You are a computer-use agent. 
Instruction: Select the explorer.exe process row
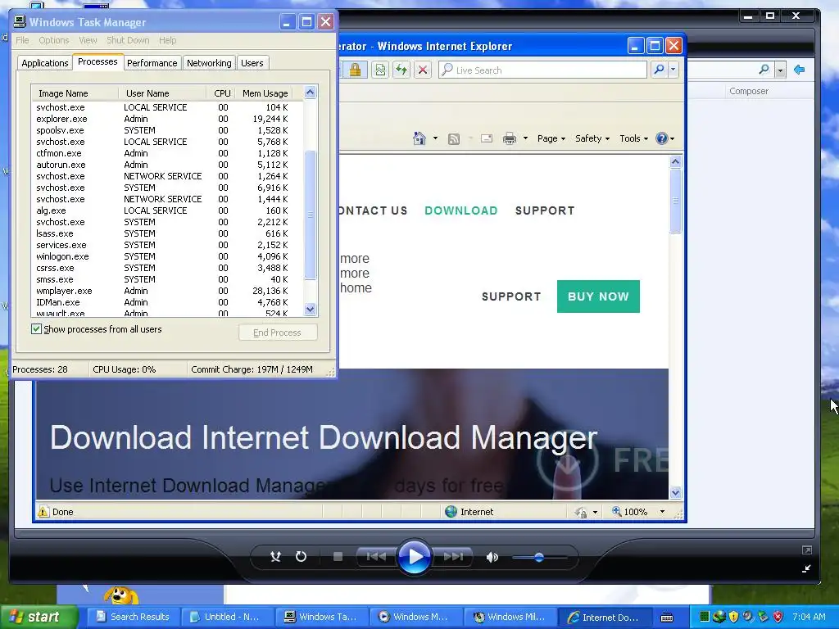point(167,119)
